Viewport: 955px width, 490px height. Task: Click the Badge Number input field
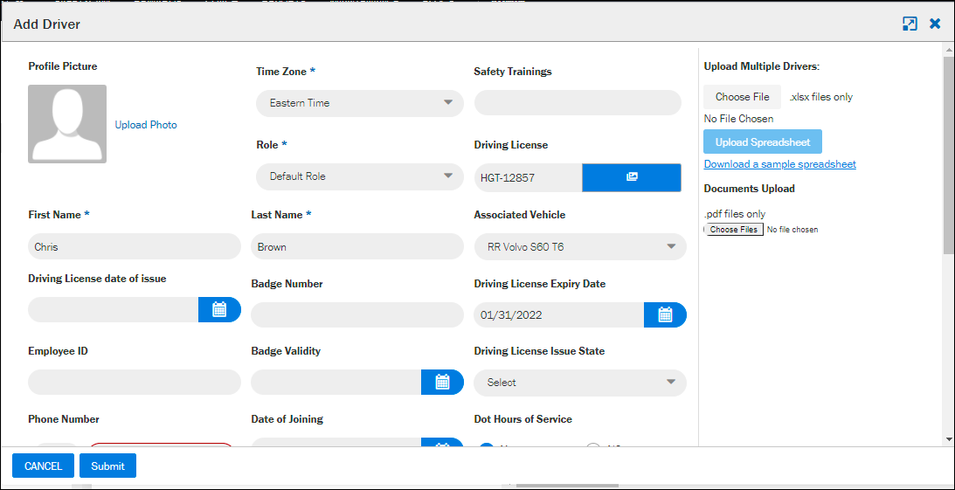(x=357, y=314)
